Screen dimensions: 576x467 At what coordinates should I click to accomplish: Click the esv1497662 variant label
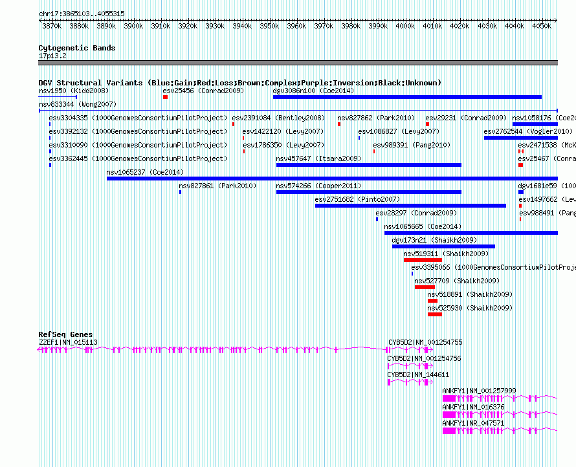pos(548,199)
